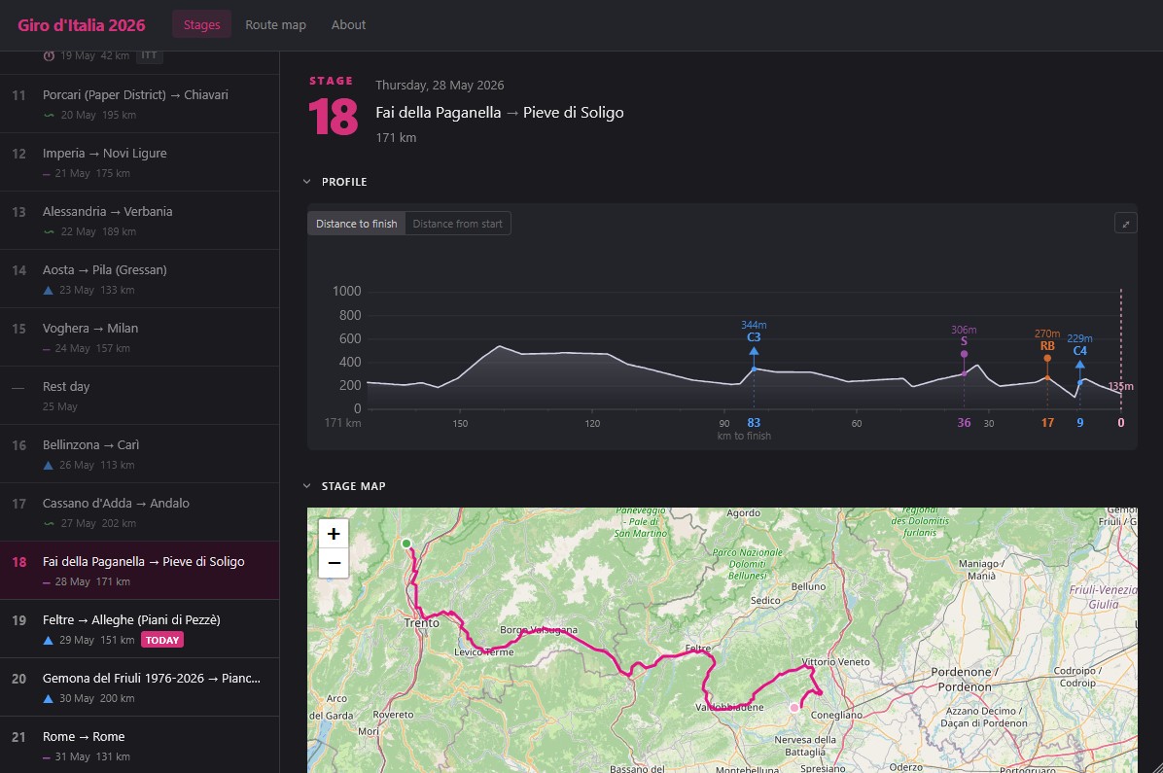This screenshot has height=773, width=1163.
Task: Click the 17 km axis label
Action: 1047,423
